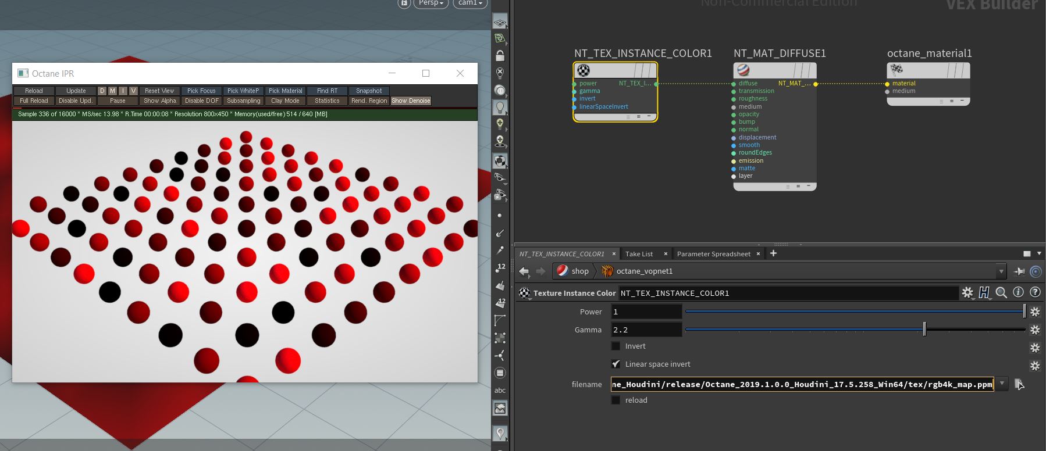Click the file chooser icon next to filename

1019,384
